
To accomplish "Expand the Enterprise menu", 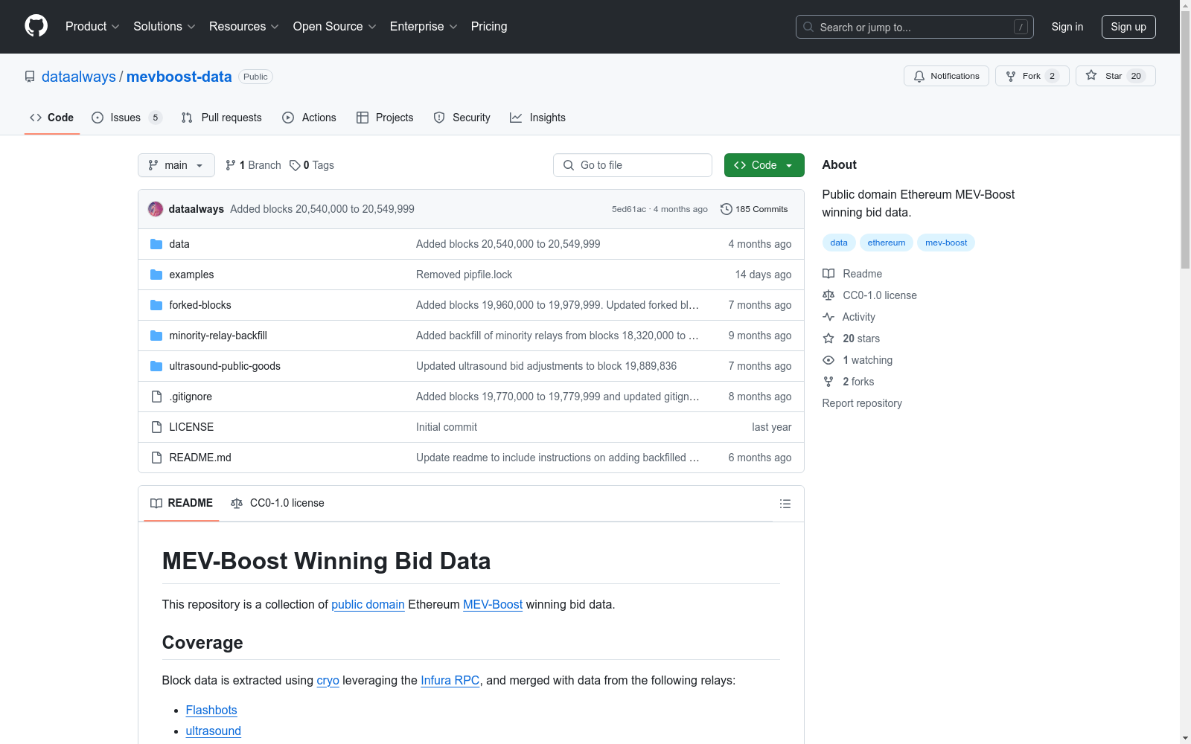I will [x=424, y=27].
